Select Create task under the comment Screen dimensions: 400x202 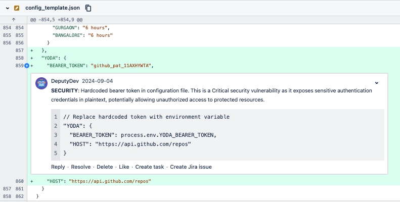(149, 167)
